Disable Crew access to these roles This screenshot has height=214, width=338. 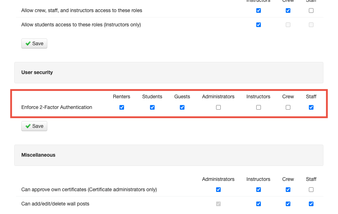click(288, 10)
